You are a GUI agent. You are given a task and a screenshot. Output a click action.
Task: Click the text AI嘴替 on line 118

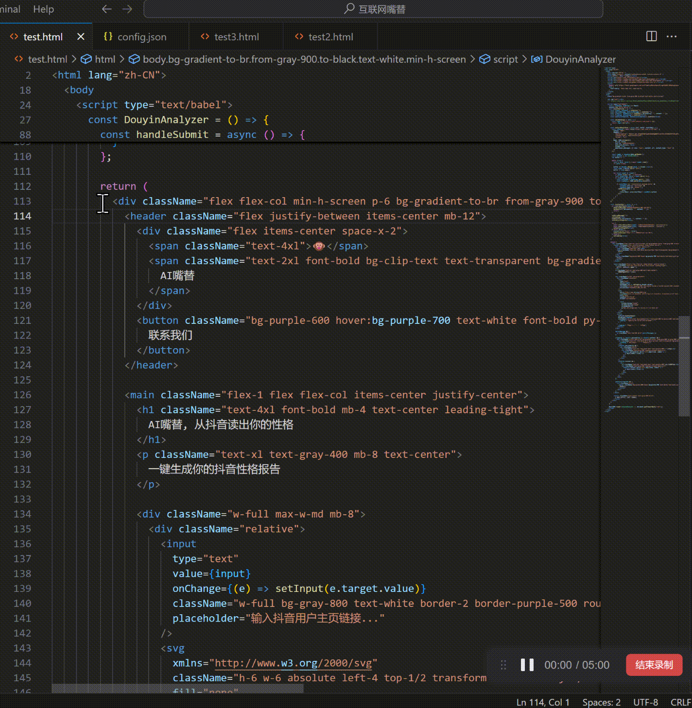coord(177,276)
